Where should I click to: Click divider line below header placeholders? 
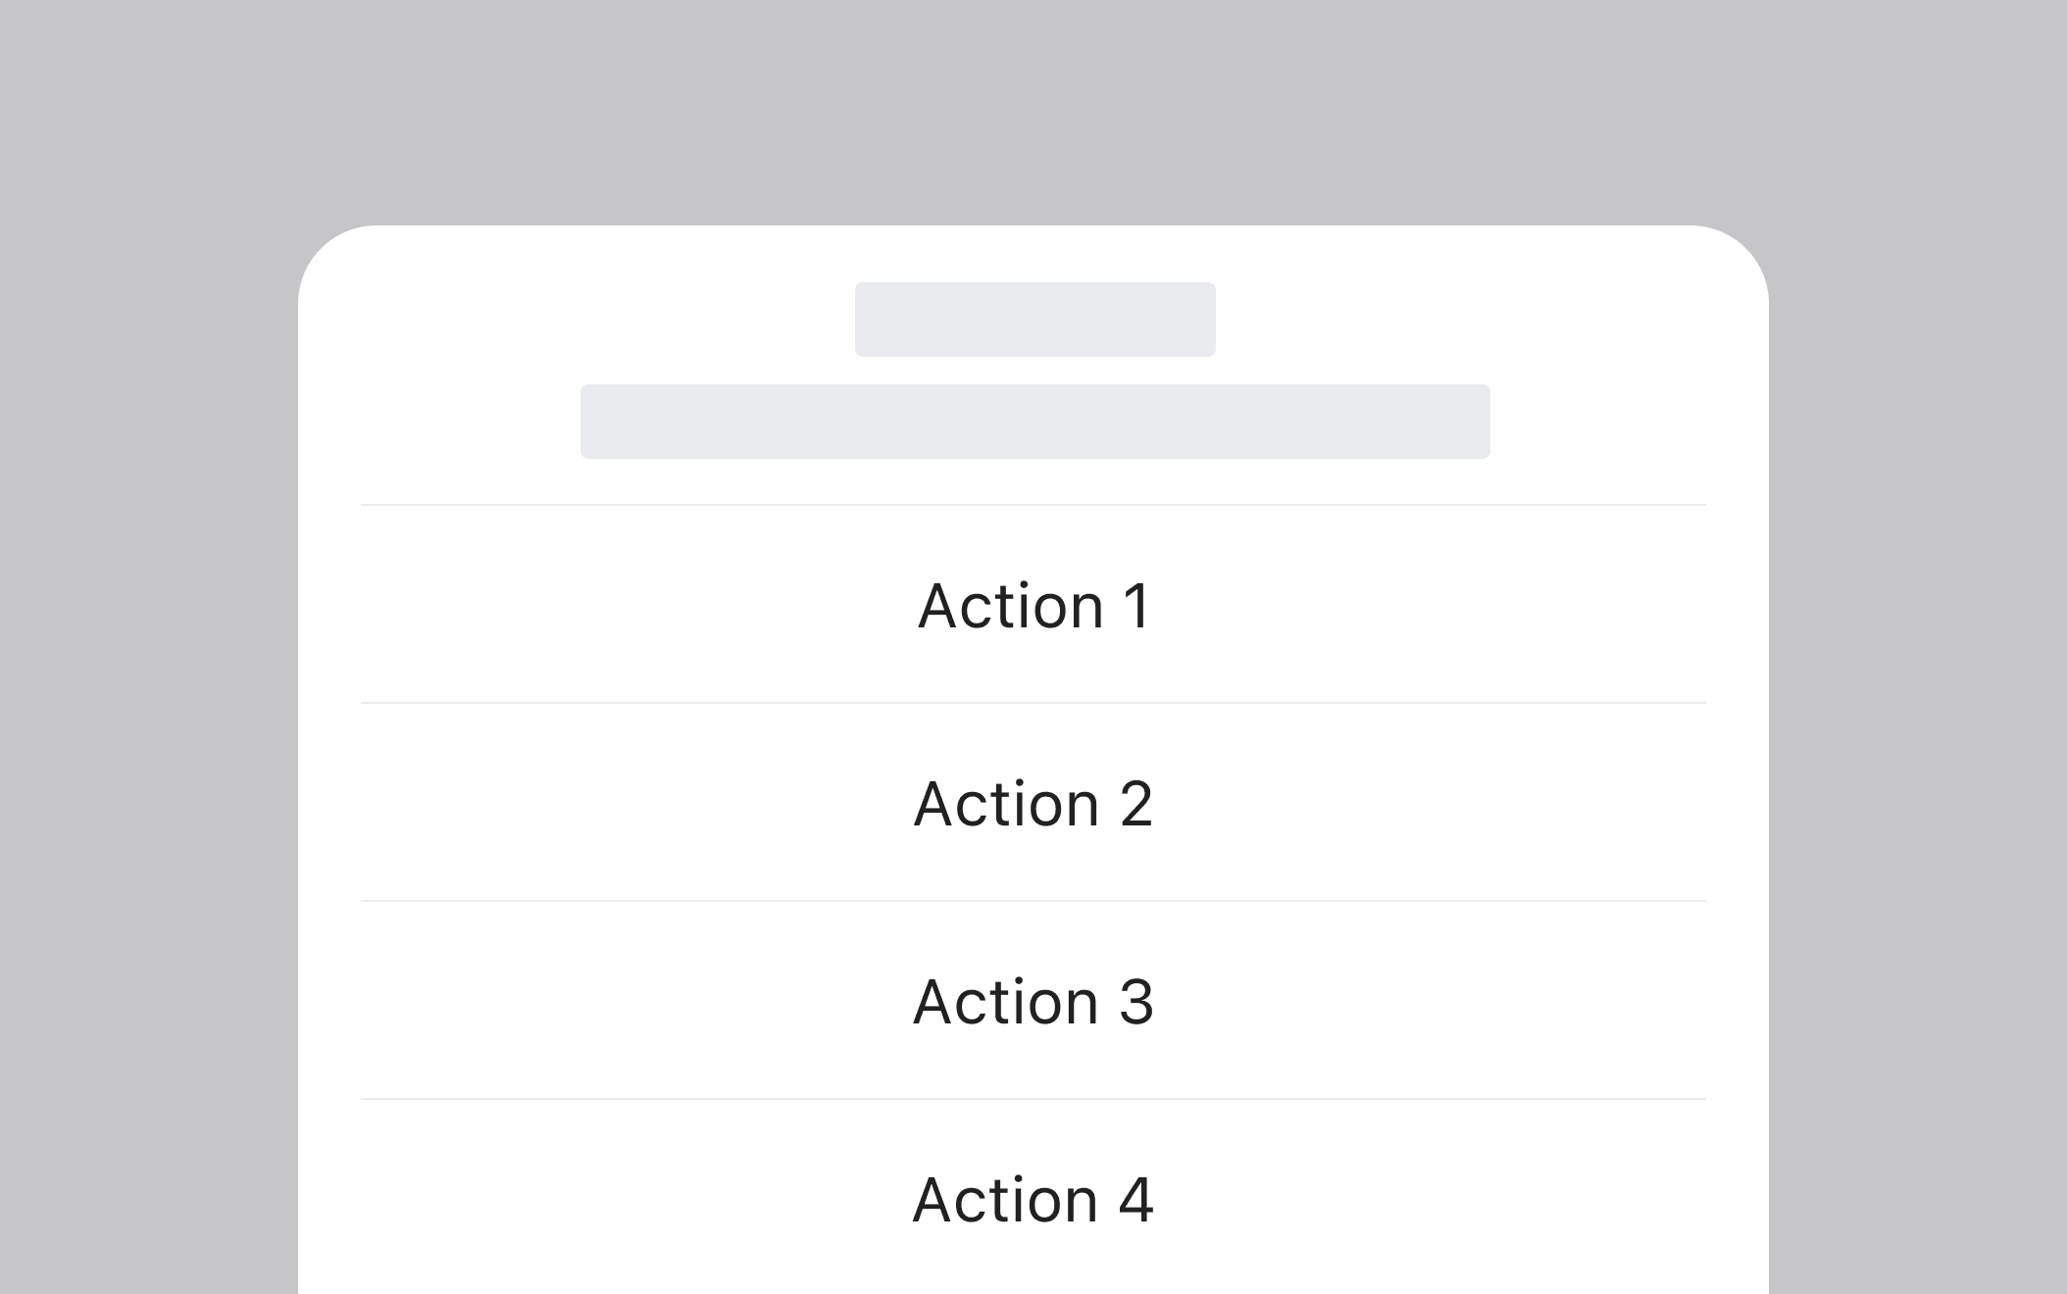click(1033, 505)
